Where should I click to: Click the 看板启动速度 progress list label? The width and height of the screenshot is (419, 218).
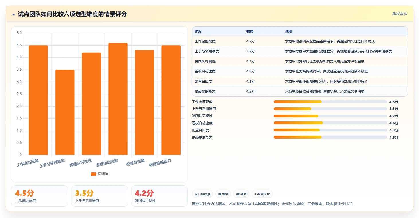tap(202, 123)
